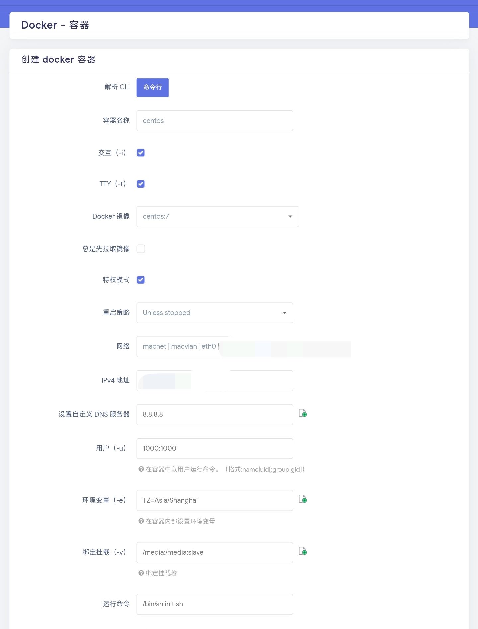Viewport: 478px width, 629px height.
Task: Click the container name field showing centos
Action: (x=214, y=120)
